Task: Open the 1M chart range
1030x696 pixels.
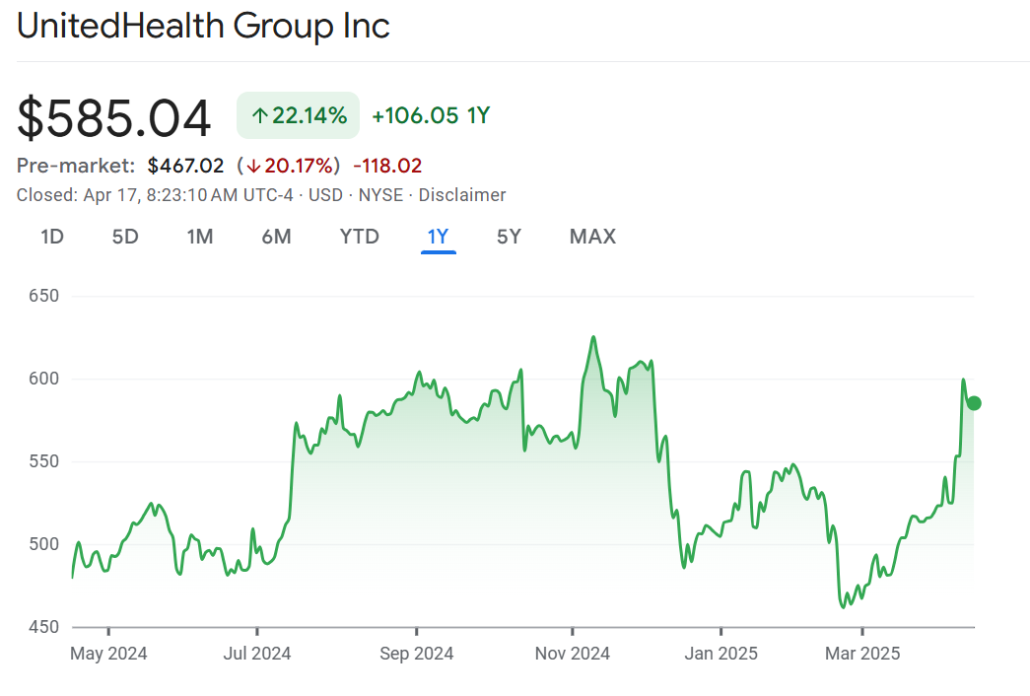Action: (x=200, y=237)
